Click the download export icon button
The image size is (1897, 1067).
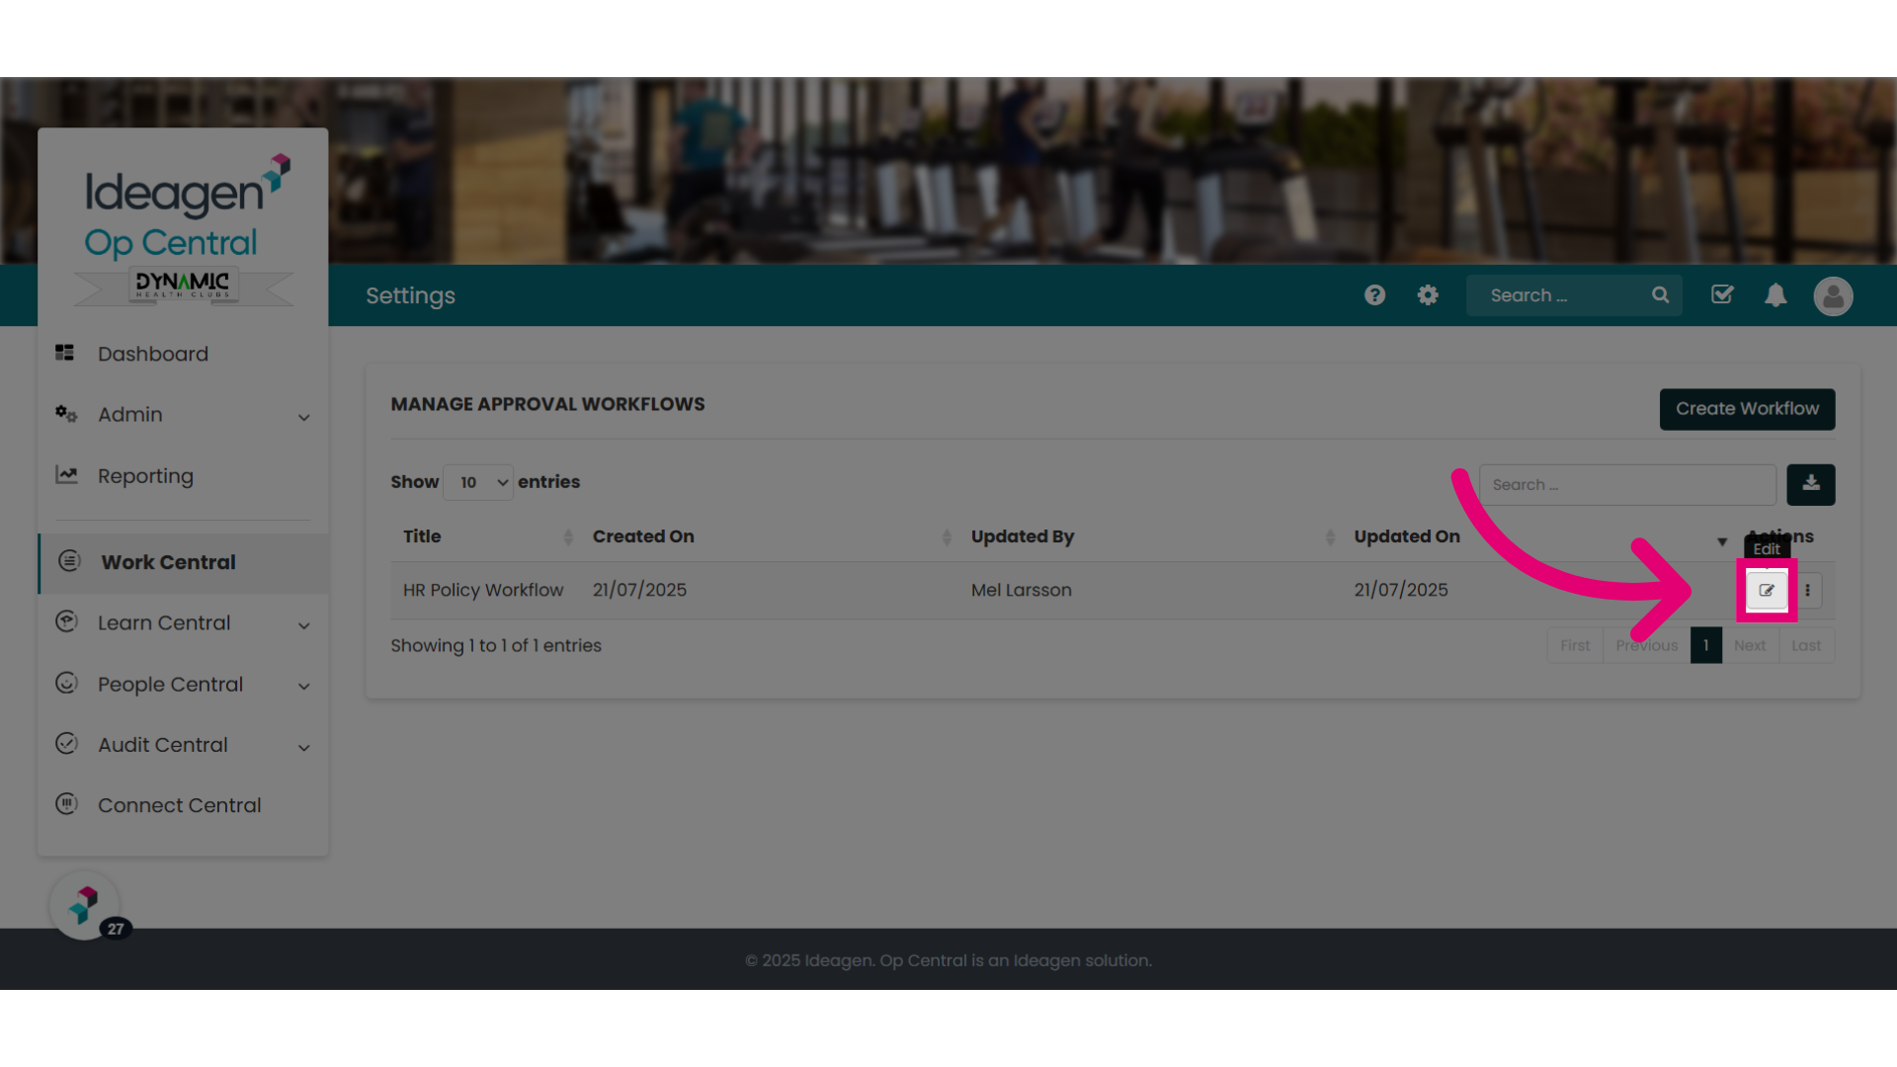[1810, 484]
